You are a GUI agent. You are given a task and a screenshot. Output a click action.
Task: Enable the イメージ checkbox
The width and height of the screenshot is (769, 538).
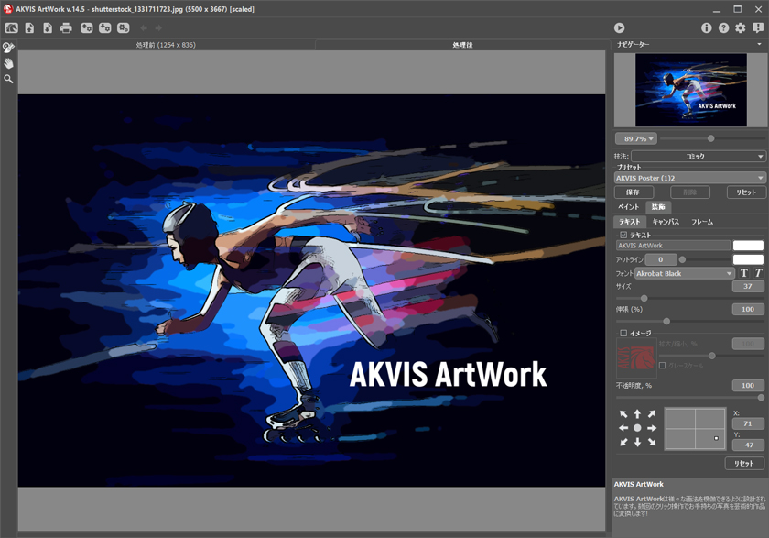(623, 333)
